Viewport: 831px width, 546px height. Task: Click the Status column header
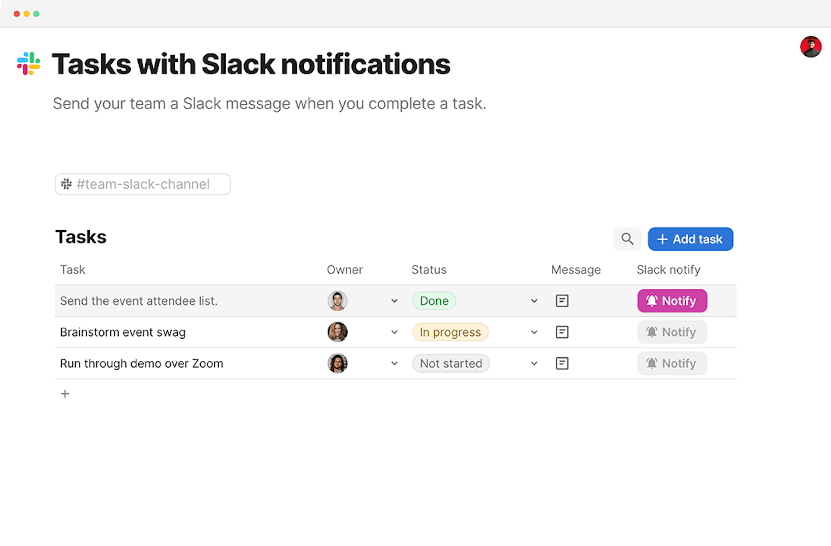click(x=429, y=270)
